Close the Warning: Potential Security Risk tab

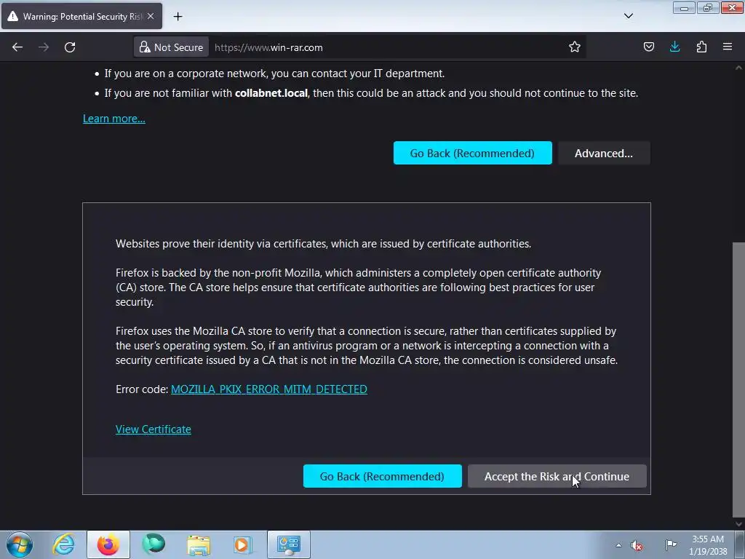pos(150,16)
